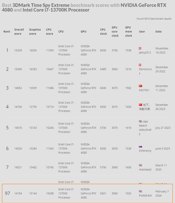Open user Inherency's profile link
The image size is (175, 203).
click(x=145, y=151)
